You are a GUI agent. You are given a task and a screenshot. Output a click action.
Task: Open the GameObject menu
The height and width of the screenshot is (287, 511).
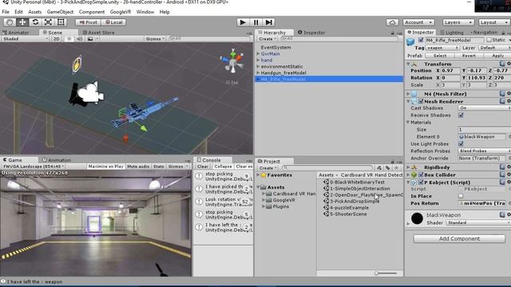pyautogui.click(x=60, y=12)
